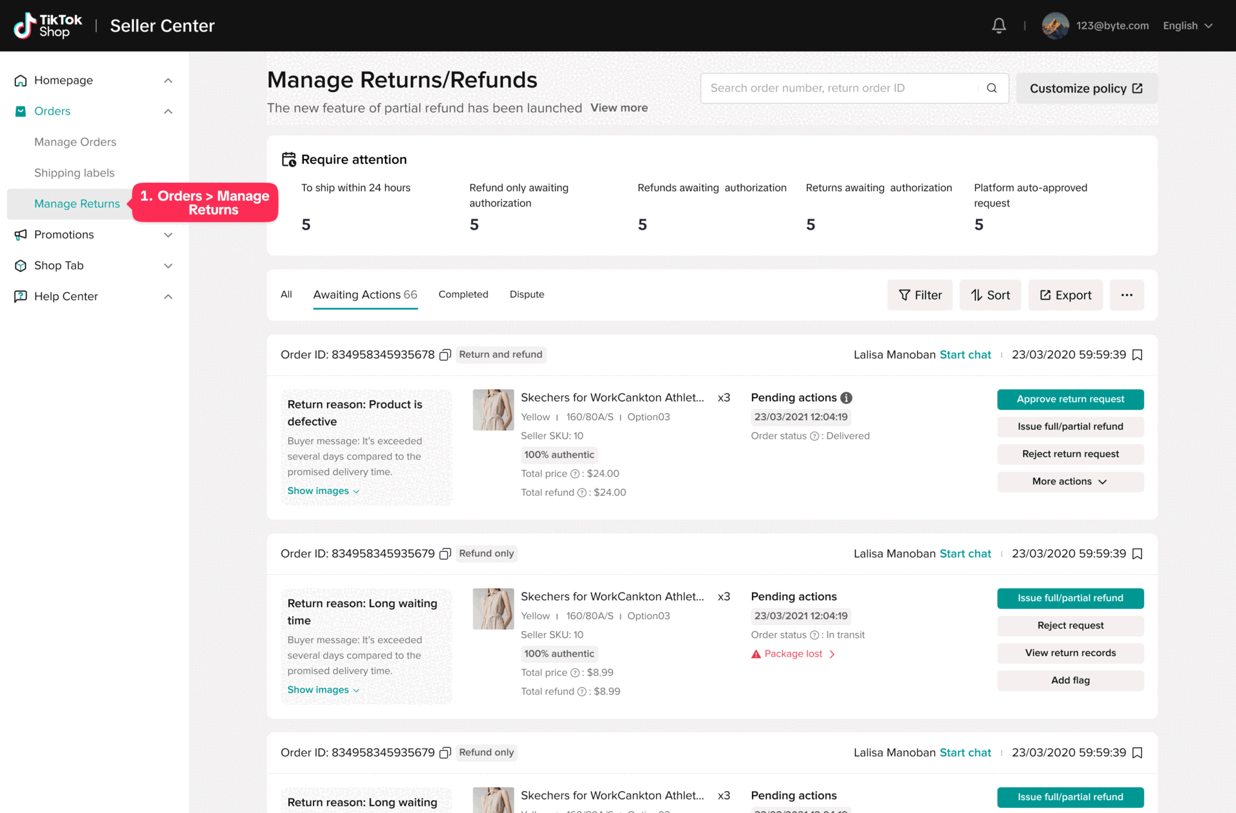Click the first order's product thumbnail

(493, 410)
